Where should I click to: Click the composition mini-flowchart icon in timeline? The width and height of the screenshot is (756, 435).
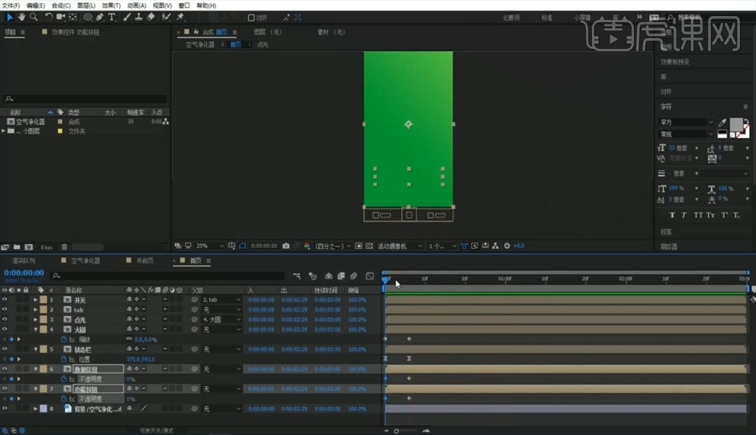296,276
